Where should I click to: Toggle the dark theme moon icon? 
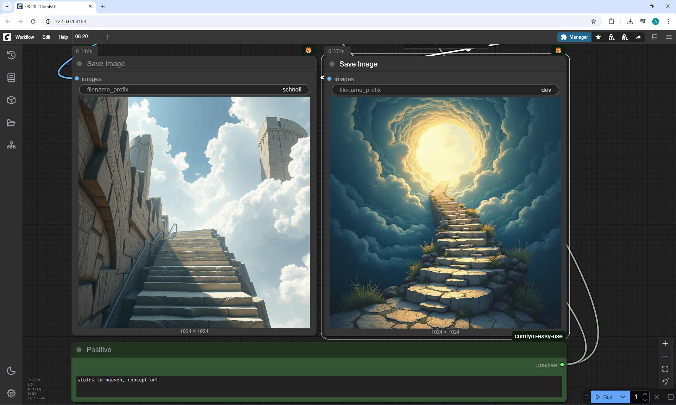(x=11, y=371)
